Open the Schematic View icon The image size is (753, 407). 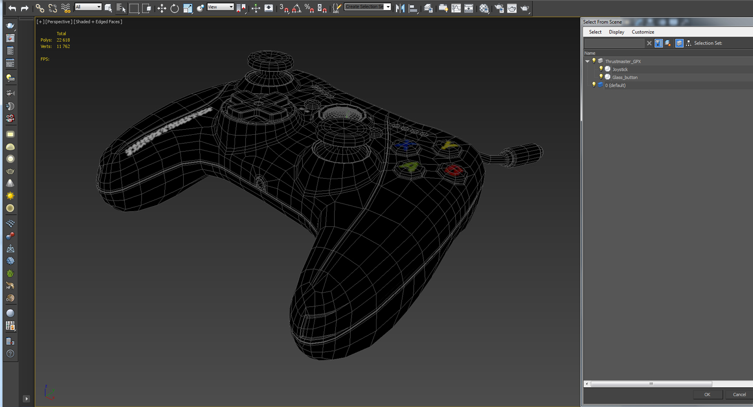click(469, 8)
